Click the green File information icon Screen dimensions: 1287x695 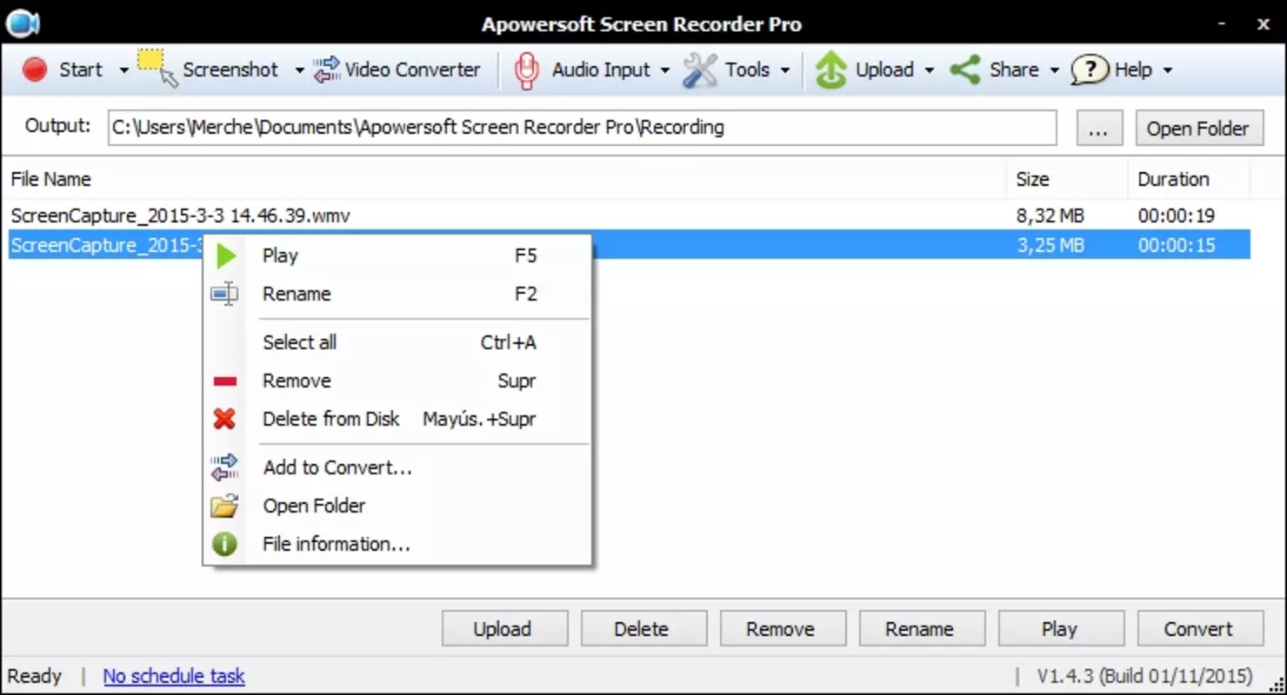point(224,544)
